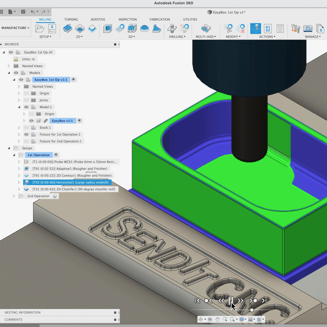Screen dimensions: 327x327
Task: Click the simulation speed slider handle
Action: [x=252, y=310]
